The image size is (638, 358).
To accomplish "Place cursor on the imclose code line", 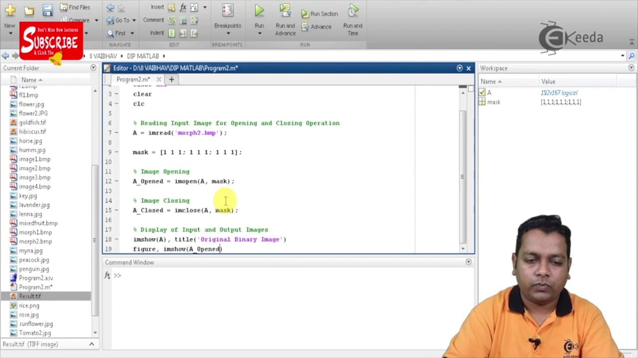I will click(x=185, y=210).
